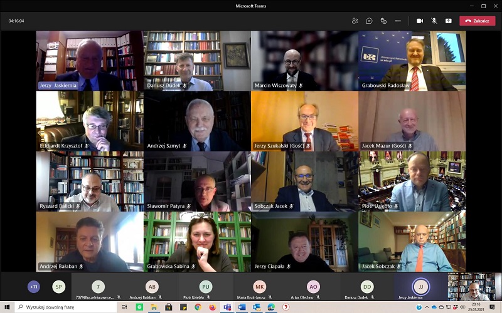Click the Zakończ button to leave

pos(477,21)
